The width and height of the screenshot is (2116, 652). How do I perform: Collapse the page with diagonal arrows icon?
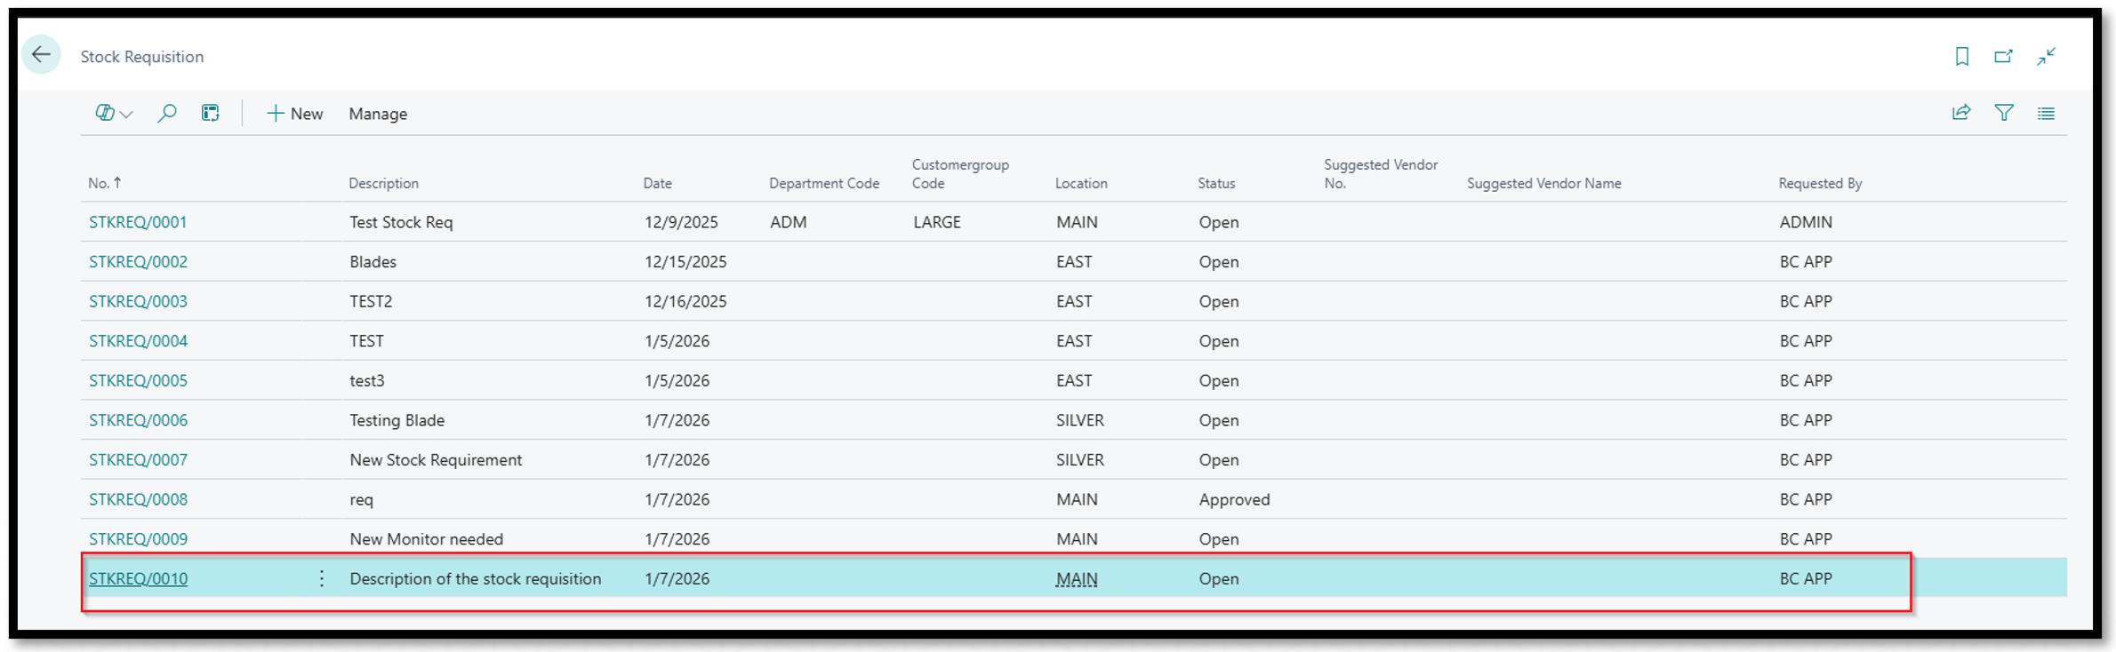pyautogui.click(x=2046, y=57)
